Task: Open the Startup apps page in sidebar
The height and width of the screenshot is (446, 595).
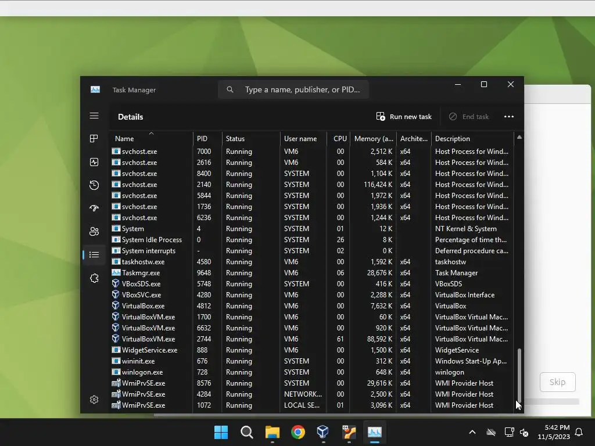Action: [x=94, y=208]
